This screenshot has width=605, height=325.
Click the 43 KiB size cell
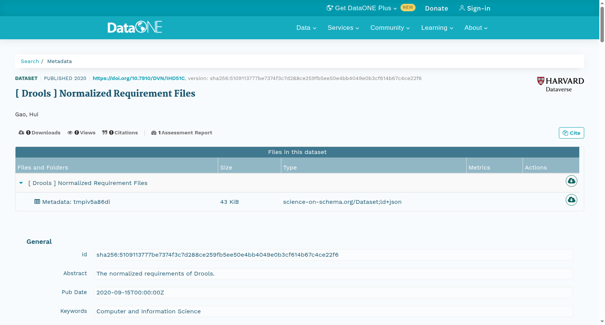230,202
